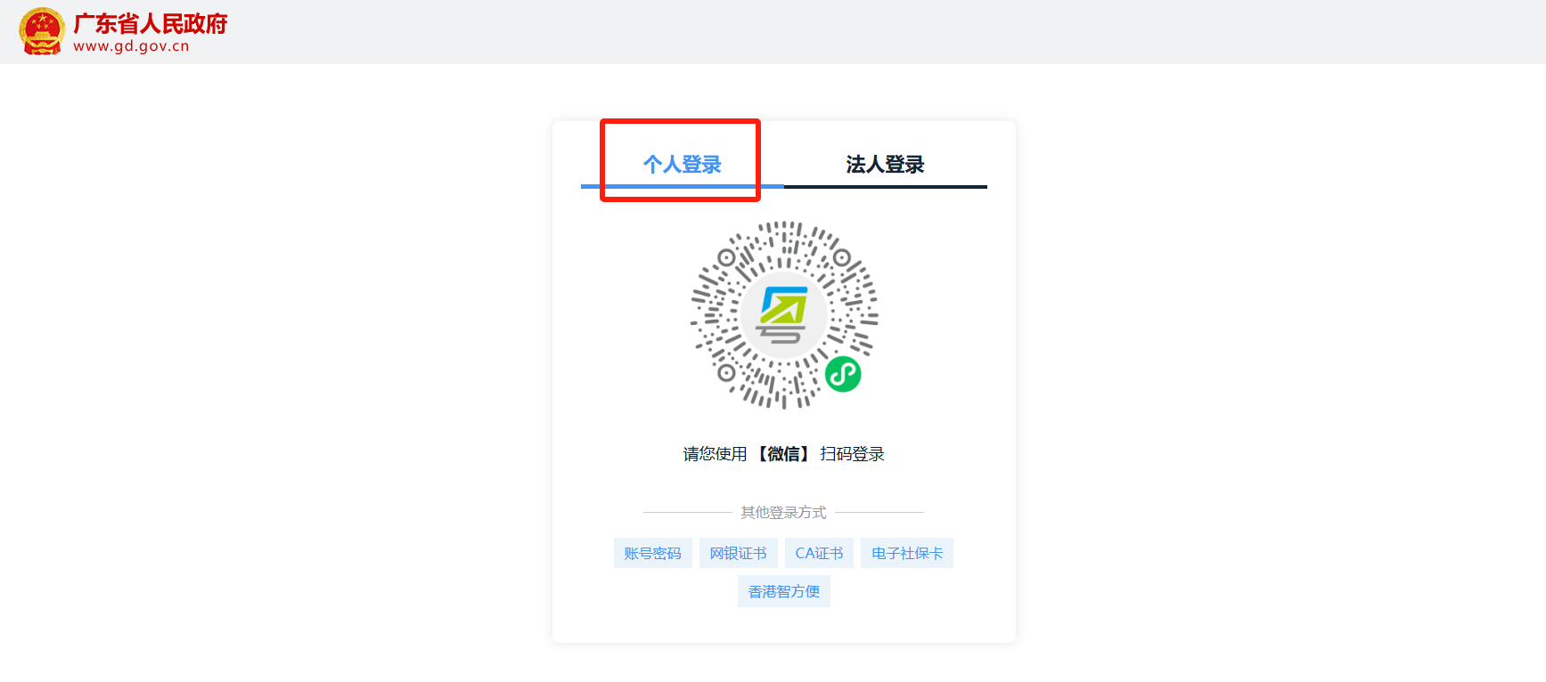The width and height of the screenshot is (1546, 682).
Task: Switch to the 个人登录 tab
Action: [x=683, y=164]
